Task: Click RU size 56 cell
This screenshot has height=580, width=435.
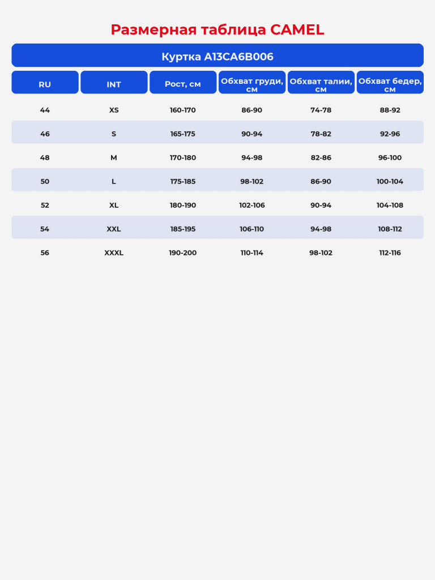Action: 45,253
